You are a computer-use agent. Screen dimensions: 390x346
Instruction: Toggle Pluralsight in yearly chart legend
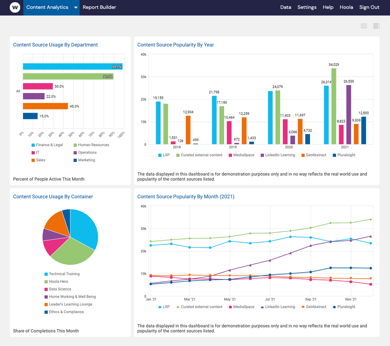pos(344,155)
